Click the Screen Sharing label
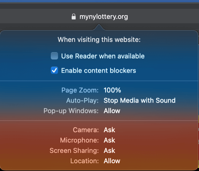 tap(74, 151)
